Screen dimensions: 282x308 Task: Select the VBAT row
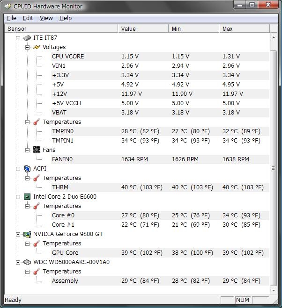pyautogui.click(x=160, y=113)
